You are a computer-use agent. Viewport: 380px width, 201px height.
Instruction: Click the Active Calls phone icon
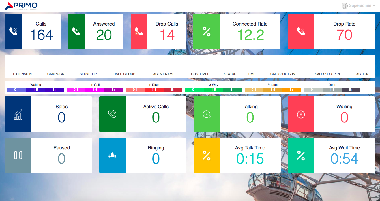[x=112, y=114]
